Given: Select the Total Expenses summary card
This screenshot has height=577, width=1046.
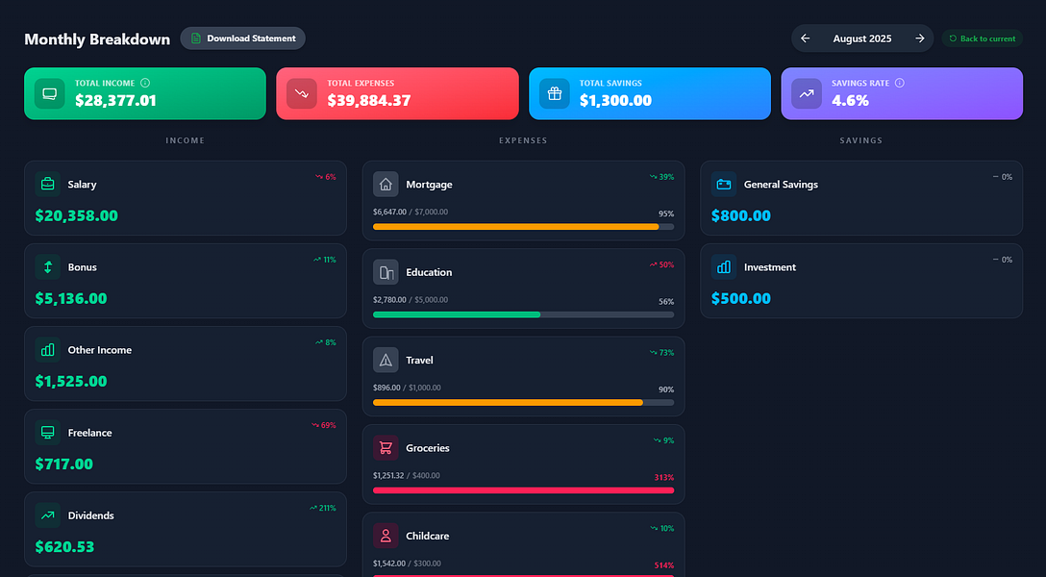Looking at the screenshot, I should 398,93.
